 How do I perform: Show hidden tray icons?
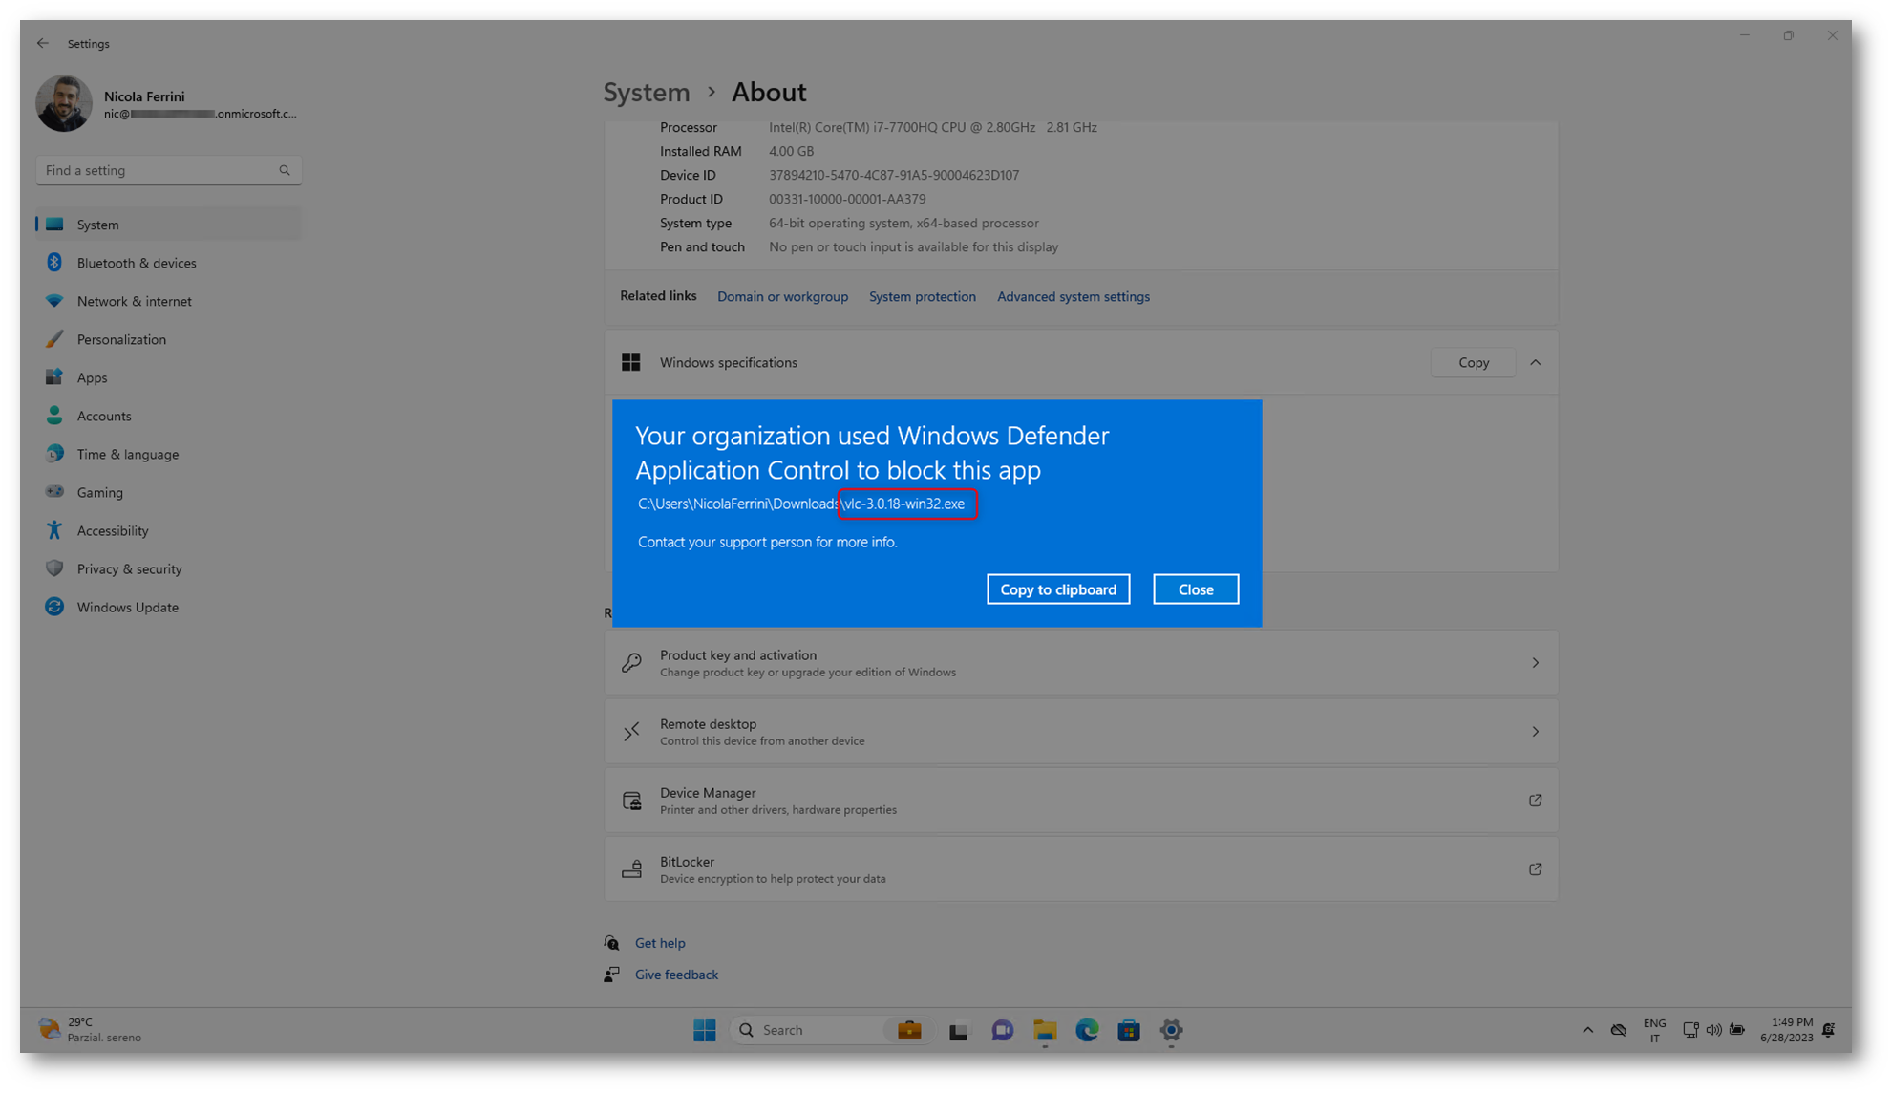point(1587,1030)
